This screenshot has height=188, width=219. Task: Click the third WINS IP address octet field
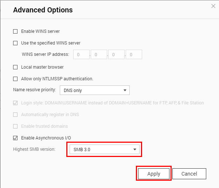116,54
